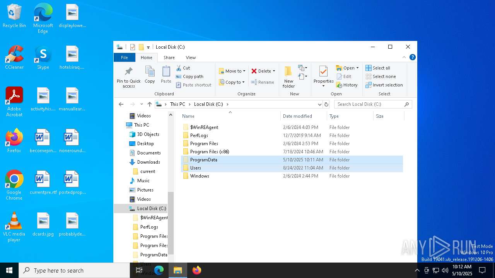Image resolution: width=495 pixels, height=278 pixels.
Task: Click Open in the ribbon Open group
Action: click(345, 68)
